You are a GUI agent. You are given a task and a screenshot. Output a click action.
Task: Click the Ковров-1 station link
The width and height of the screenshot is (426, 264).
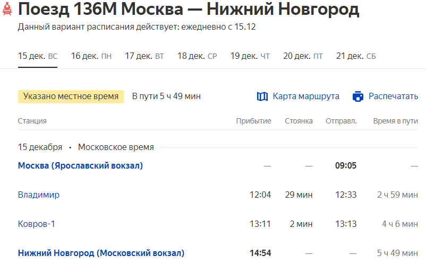(x=37, y=224)
